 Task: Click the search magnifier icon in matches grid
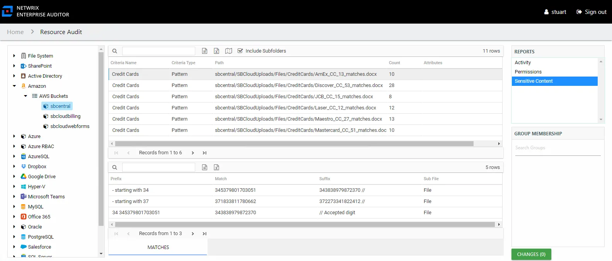coord(115,167)
